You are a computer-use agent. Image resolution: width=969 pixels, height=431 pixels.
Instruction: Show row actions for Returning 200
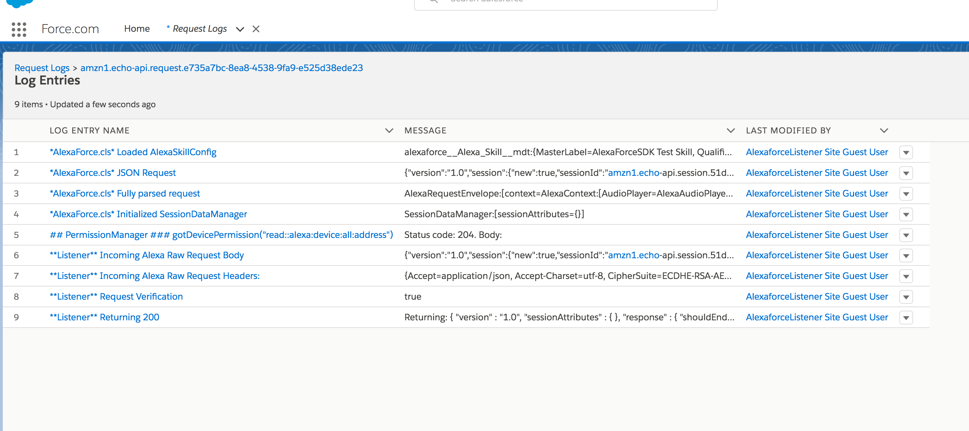(x=906, y=318)
